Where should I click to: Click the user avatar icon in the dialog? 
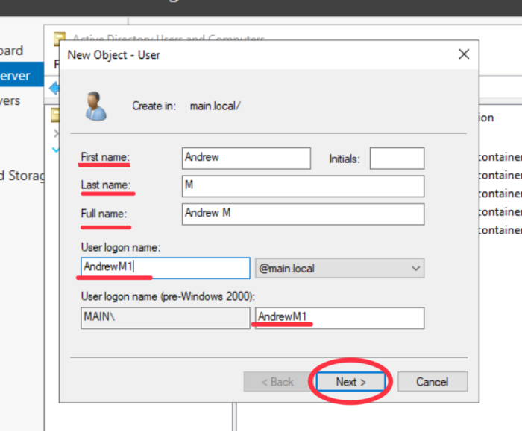point(95,106)
